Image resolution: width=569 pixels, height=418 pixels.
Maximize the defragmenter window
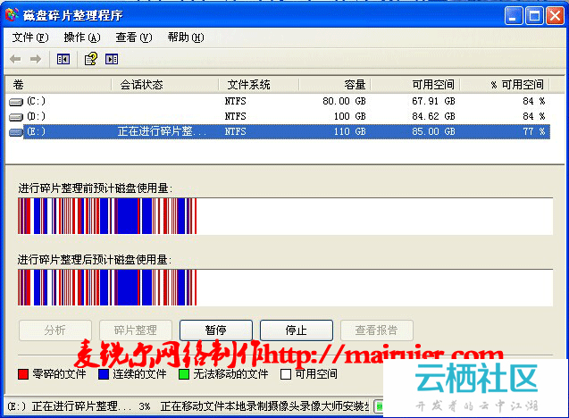(x=534, y=15)
